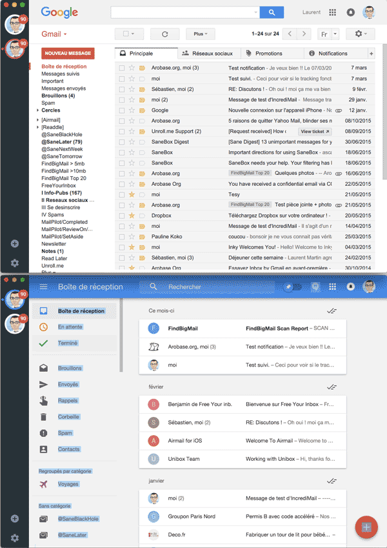387x548 pixels.
Task: Open Notes (1) label
Action: [52, 251]
